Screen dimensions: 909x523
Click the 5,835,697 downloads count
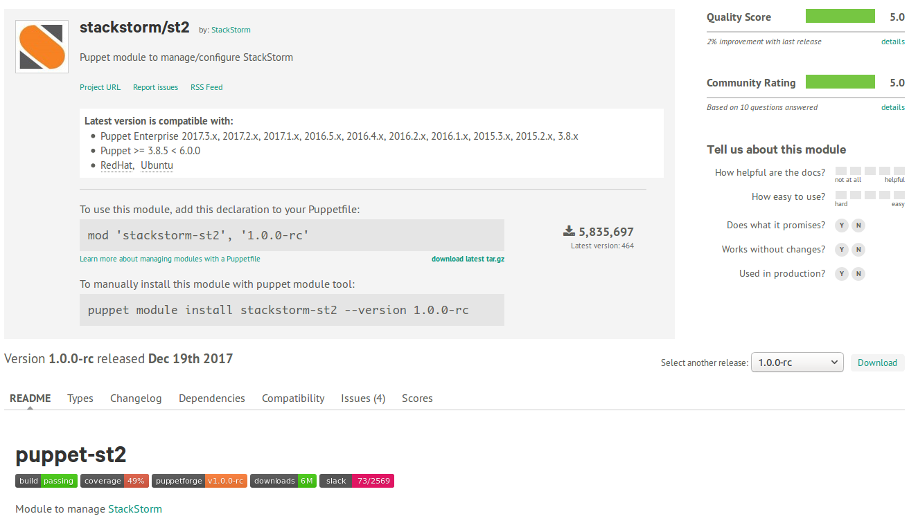pyautogui.click(x=606, y=232)
